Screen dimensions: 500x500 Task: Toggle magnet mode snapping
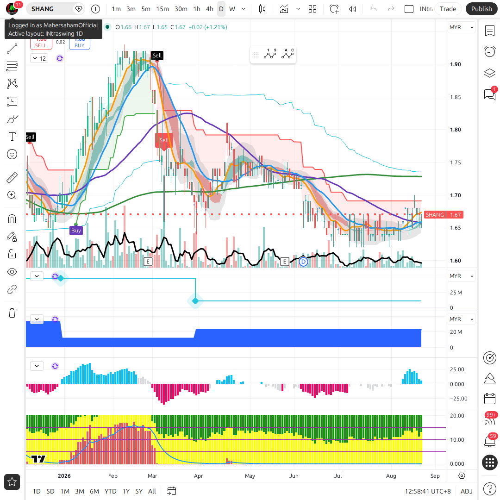coord(12,219)
